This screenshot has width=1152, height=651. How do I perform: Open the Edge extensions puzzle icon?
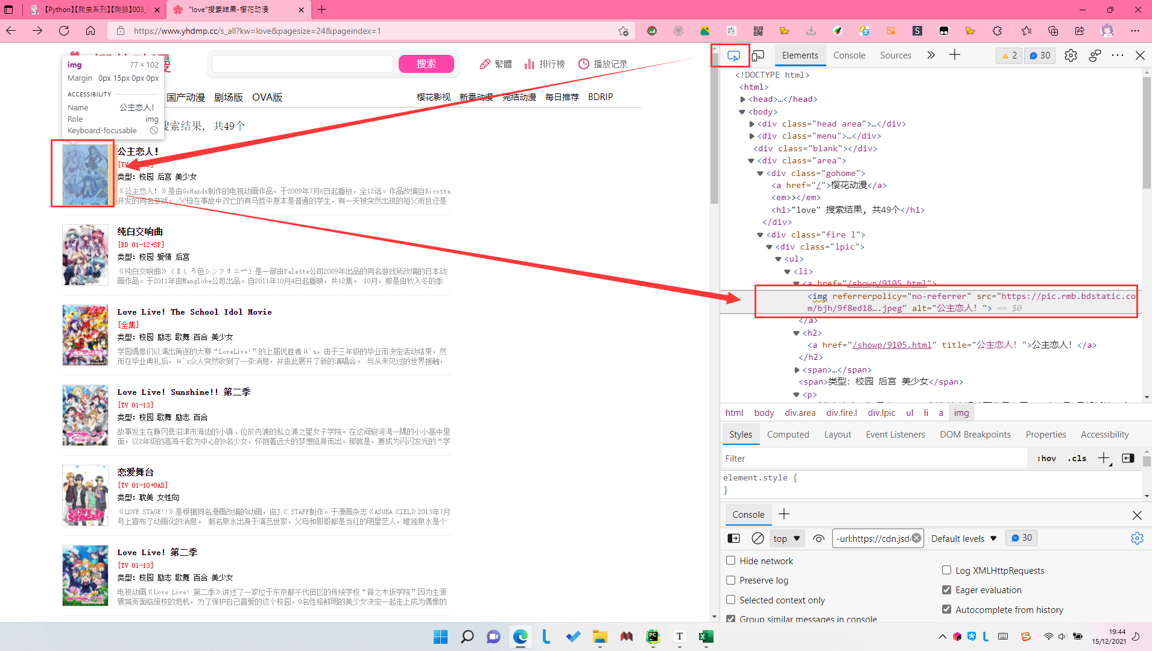pos(997,31)
